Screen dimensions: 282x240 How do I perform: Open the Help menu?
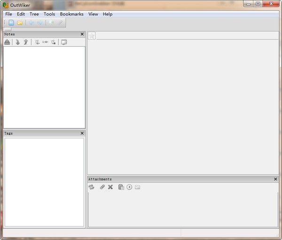[108, 14]
